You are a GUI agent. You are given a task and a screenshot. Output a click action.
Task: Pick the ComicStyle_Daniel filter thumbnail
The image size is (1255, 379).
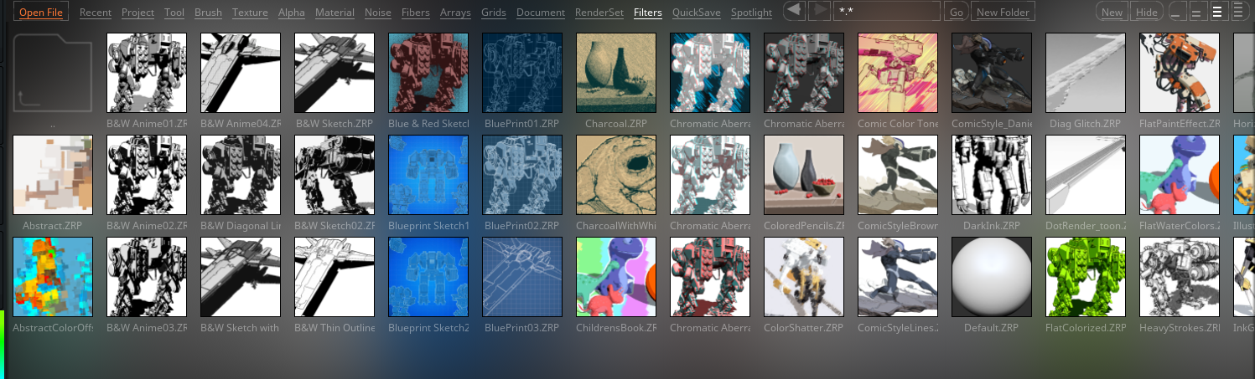[x=992, y=73]
